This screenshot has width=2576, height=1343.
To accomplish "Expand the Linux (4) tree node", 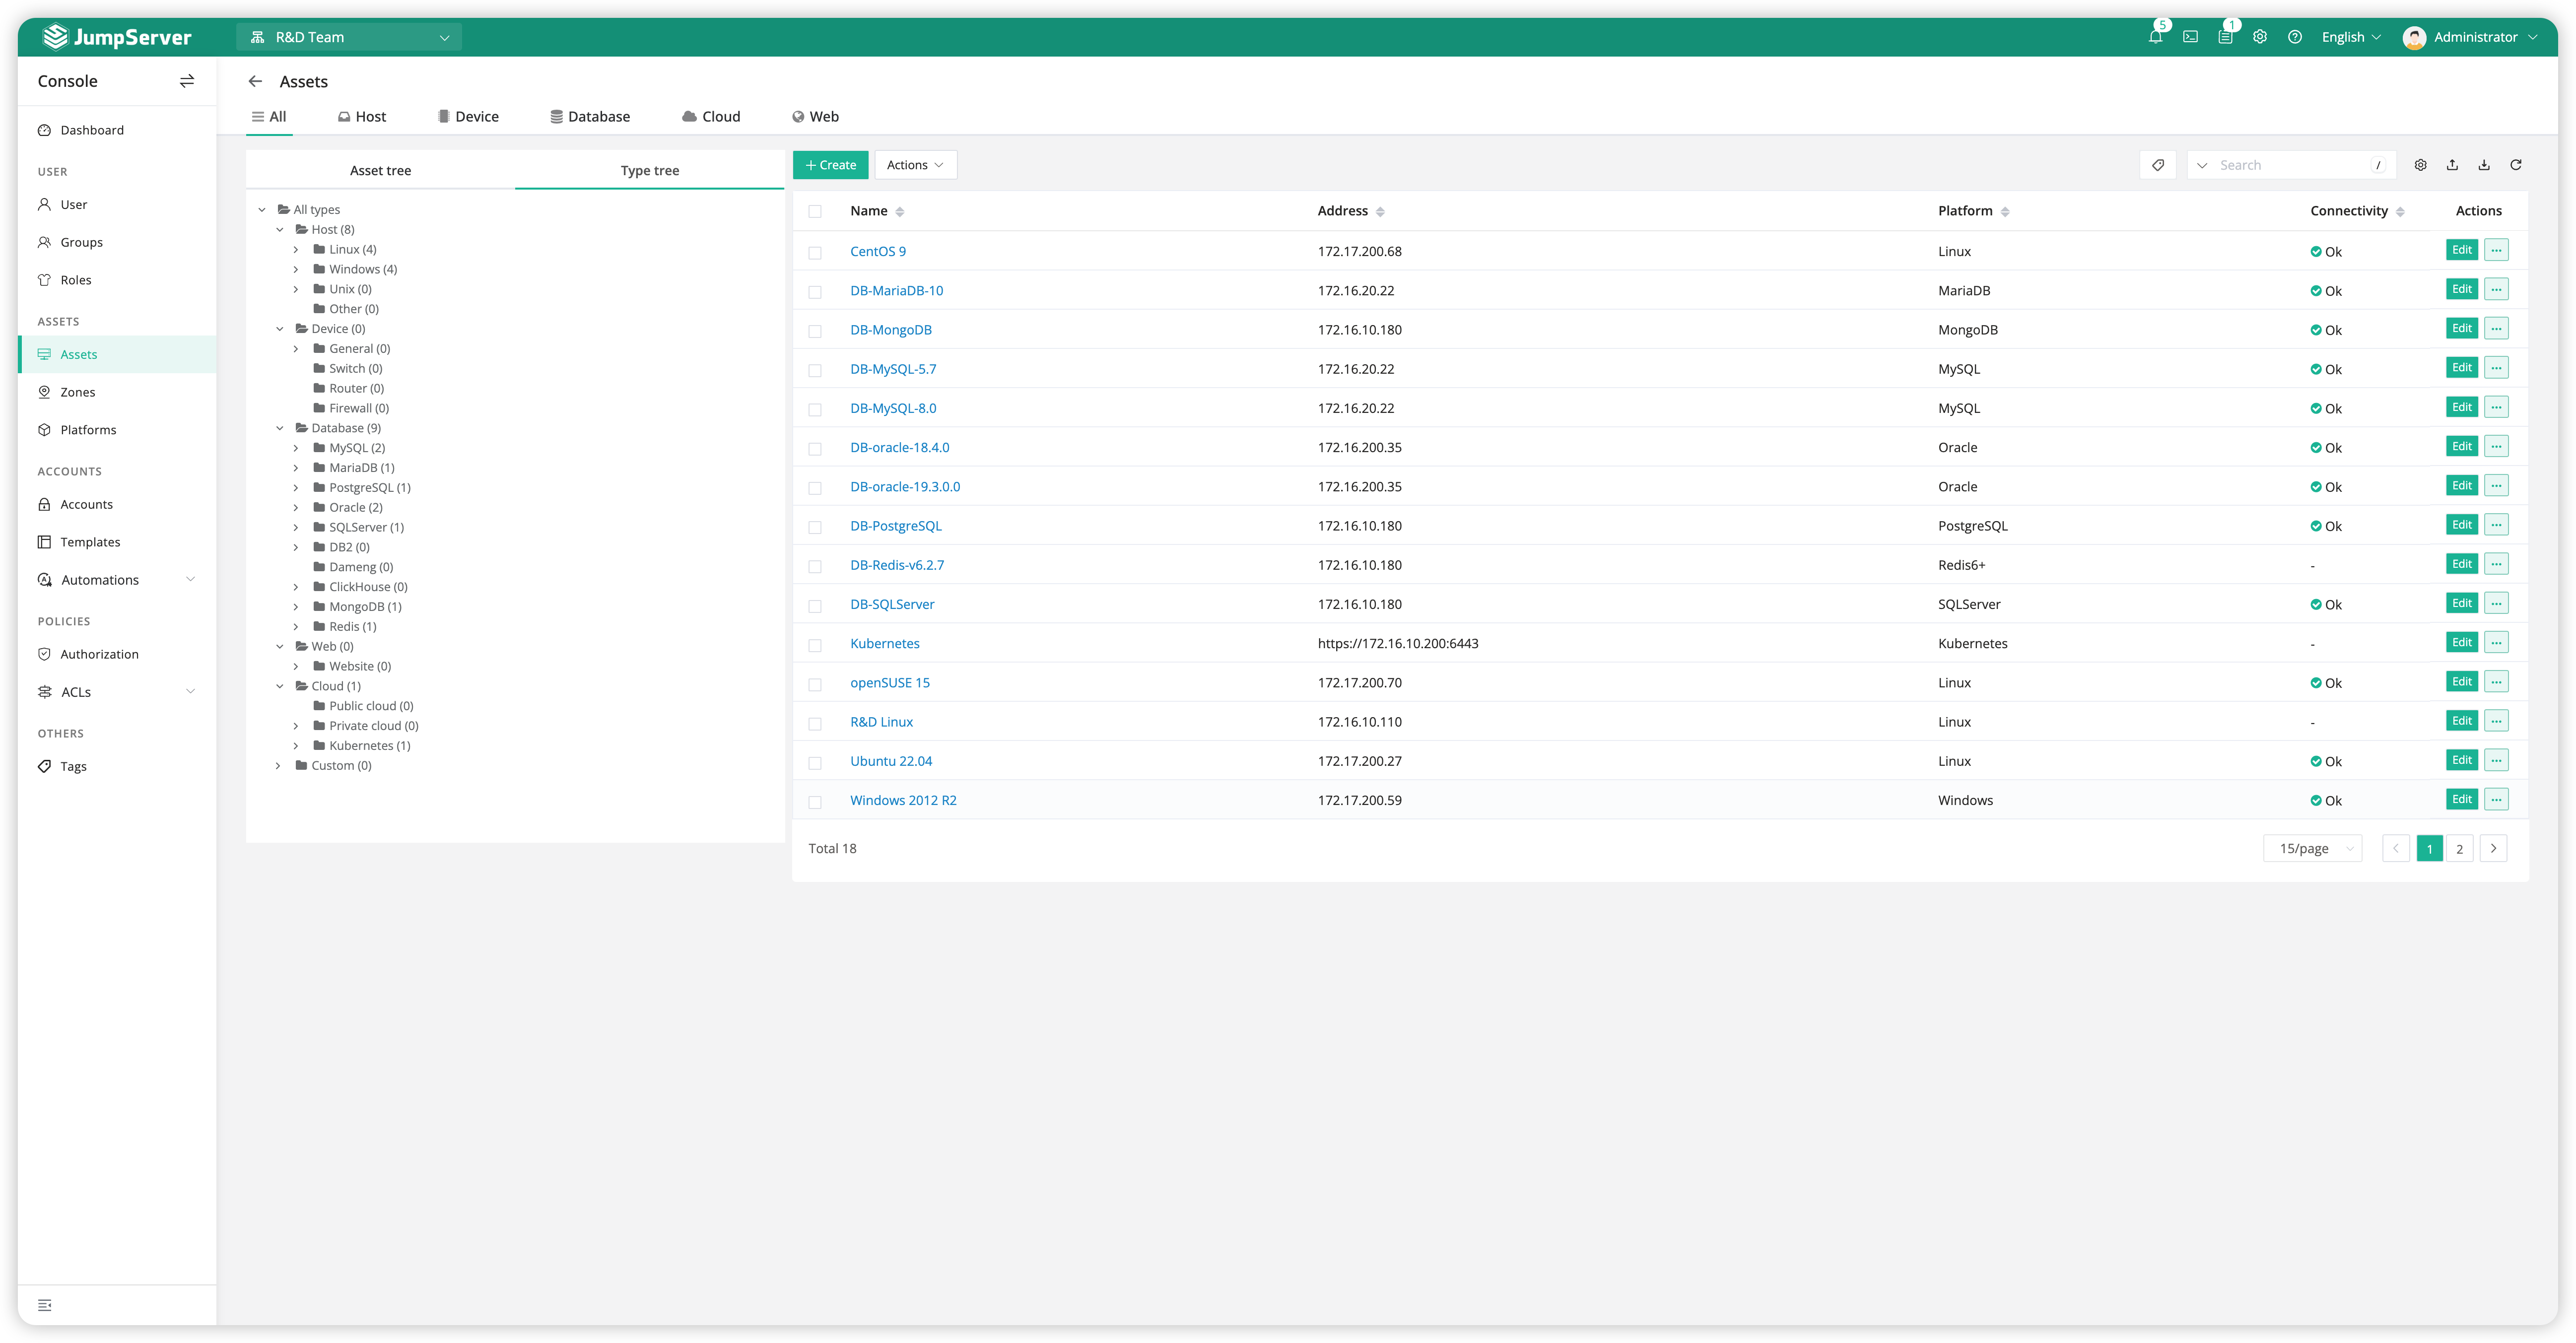I will tap(296, 249).
